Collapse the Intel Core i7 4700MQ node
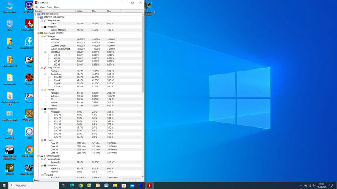This screenshot has width=337, height=189. click(39, 33)
